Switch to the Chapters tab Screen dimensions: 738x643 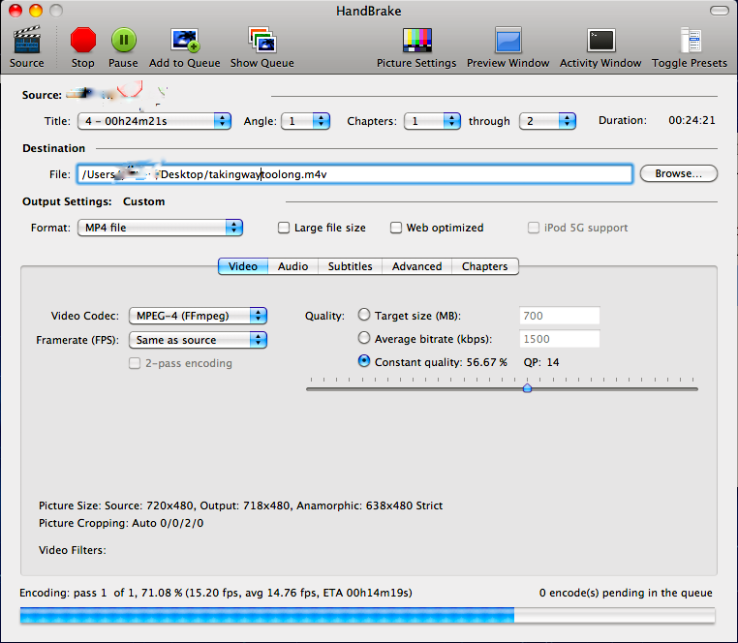pos(485,266)
